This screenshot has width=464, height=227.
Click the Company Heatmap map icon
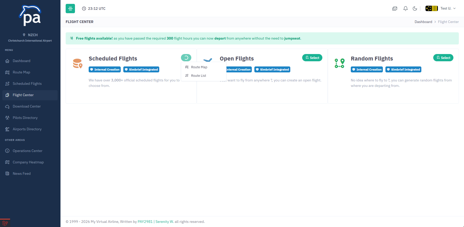[7, 162]
